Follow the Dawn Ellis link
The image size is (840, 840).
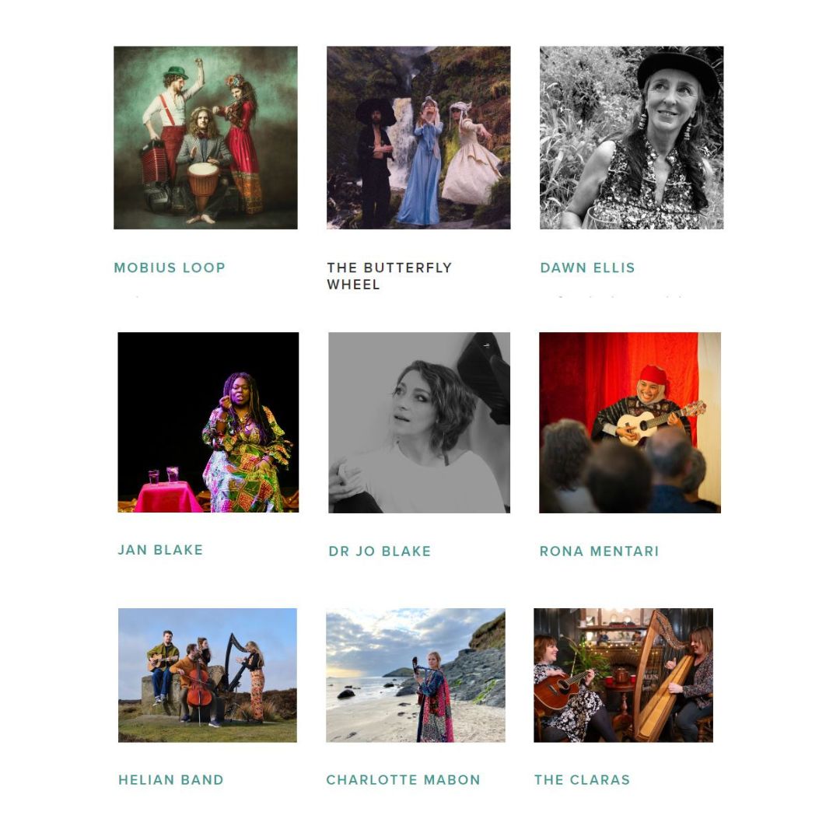coord(587,268)
